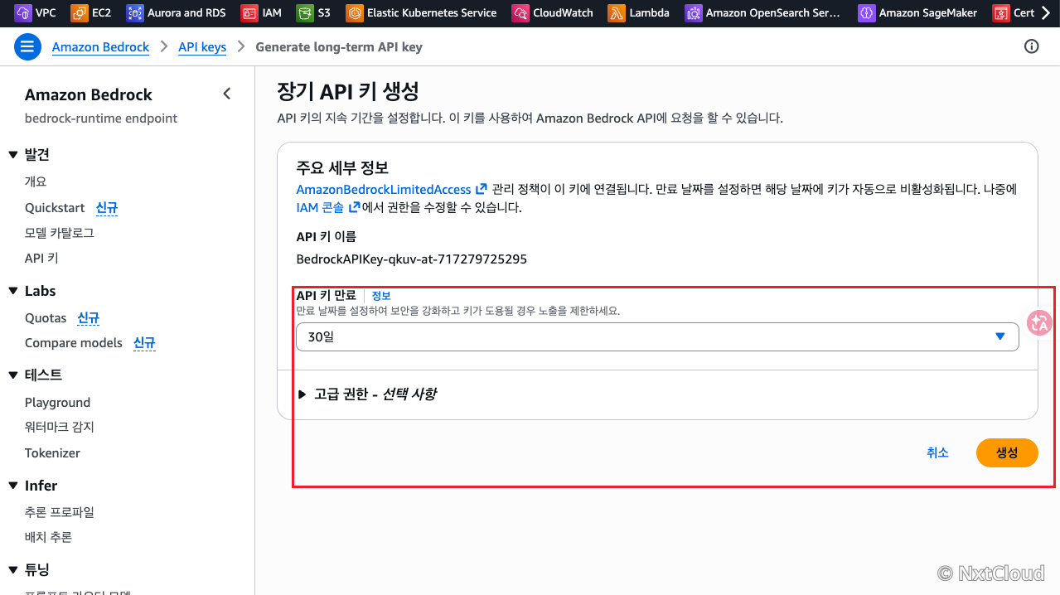The width and height of the screenshot is (1060, 595).
Task: Open the CloudWatch shortcut
Action: pos(553,12)
